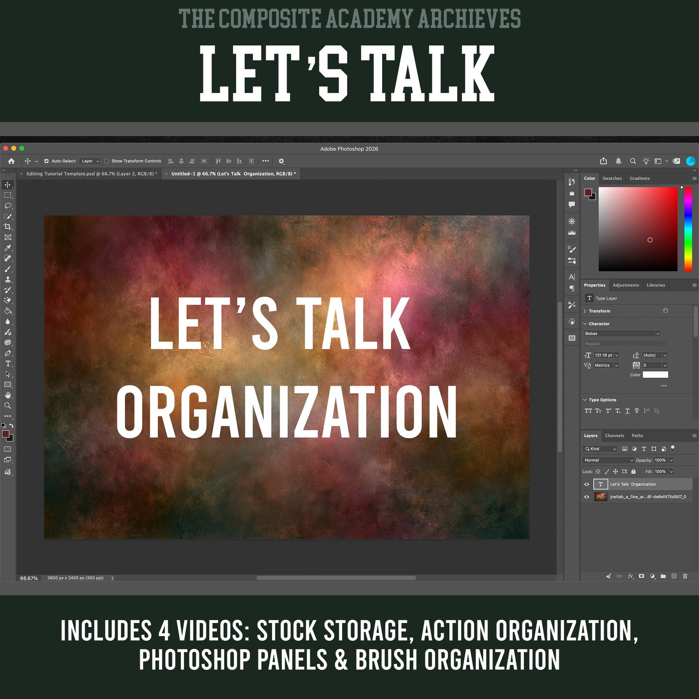The height and width of the screenshot is (699, 699).
Task: Open the Kind layer filter dropdown
Action: point(600,449)
